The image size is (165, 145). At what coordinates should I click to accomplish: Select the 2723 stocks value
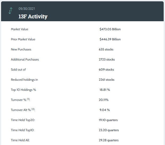[x=107, y=59]
